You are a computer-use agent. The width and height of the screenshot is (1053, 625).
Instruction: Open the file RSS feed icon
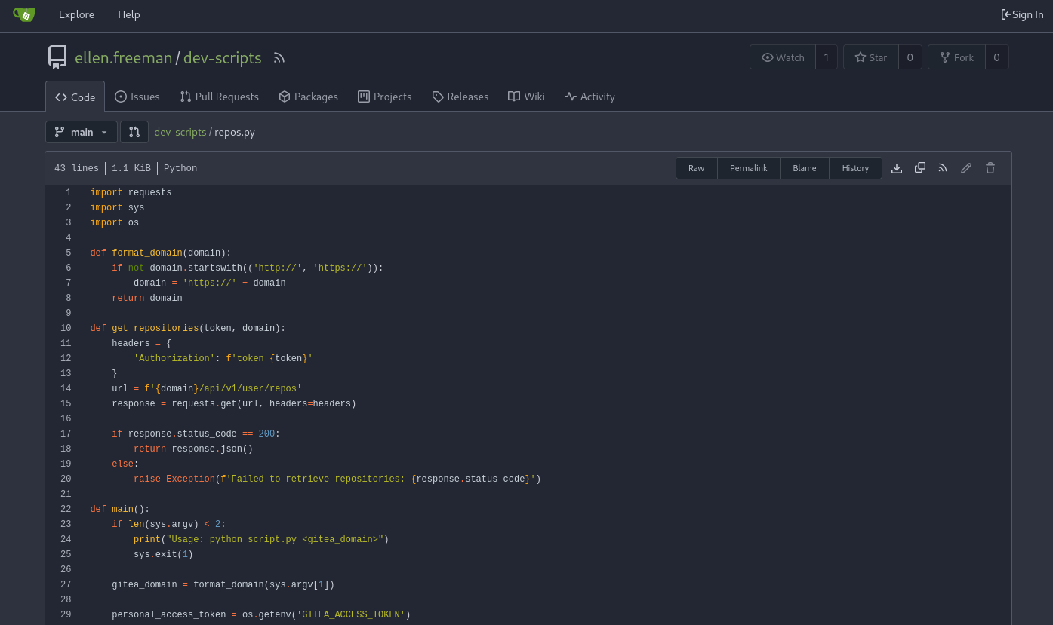pyautogui.click(x=943, y=168)
